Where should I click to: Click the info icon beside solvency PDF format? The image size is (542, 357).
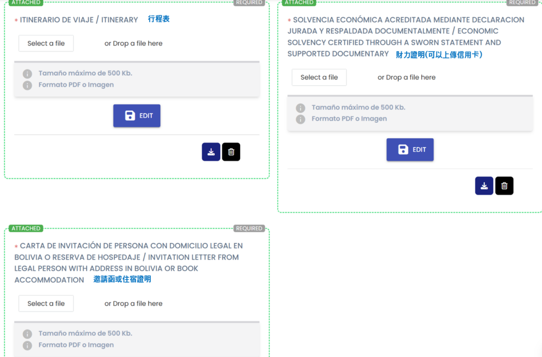pyautogui.click(x=301, y=119)
